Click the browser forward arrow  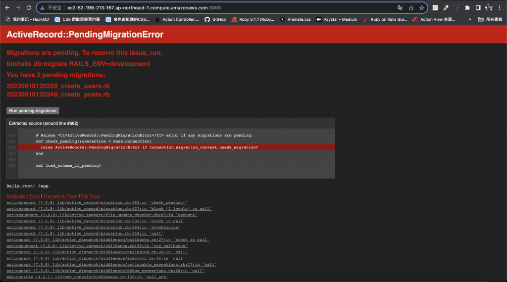click(18, 8)
